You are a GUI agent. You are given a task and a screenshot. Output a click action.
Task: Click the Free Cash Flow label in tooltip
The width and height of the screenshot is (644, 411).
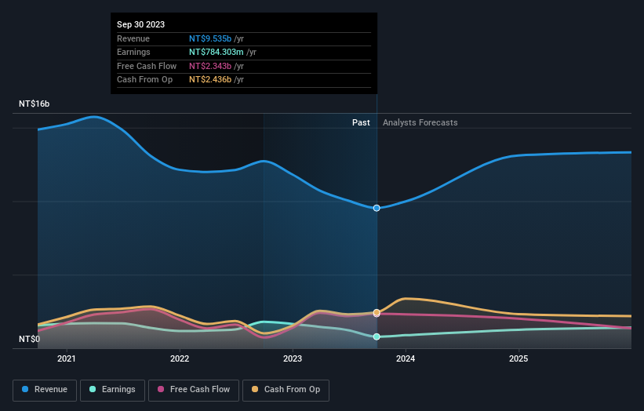pyautogui.click(x=147, y=66)
